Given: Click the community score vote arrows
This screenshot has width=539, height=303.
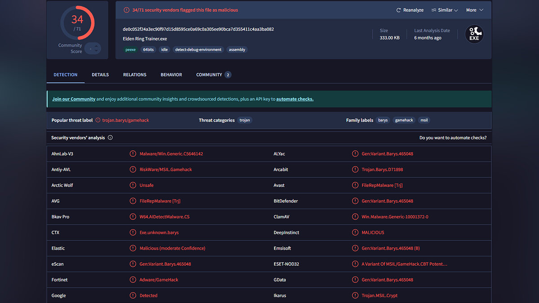Looking at the screenshot, I should [93, 48].
